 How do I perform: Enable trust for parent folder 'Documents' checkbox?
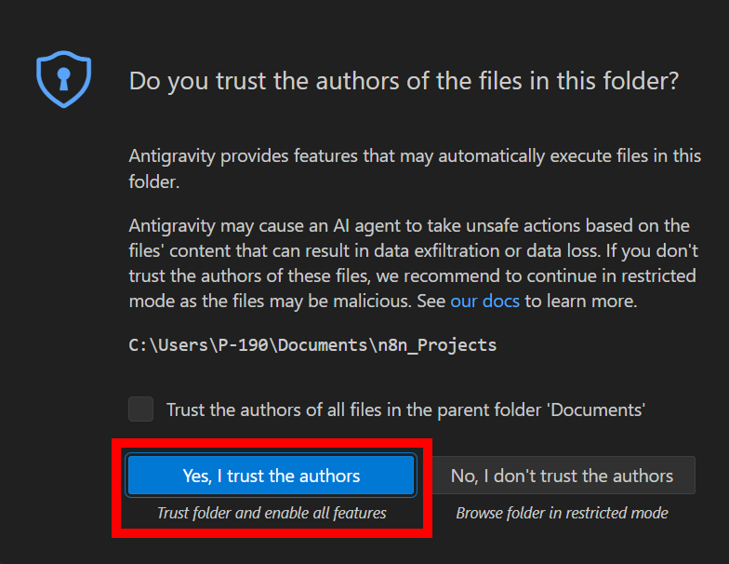141,410
